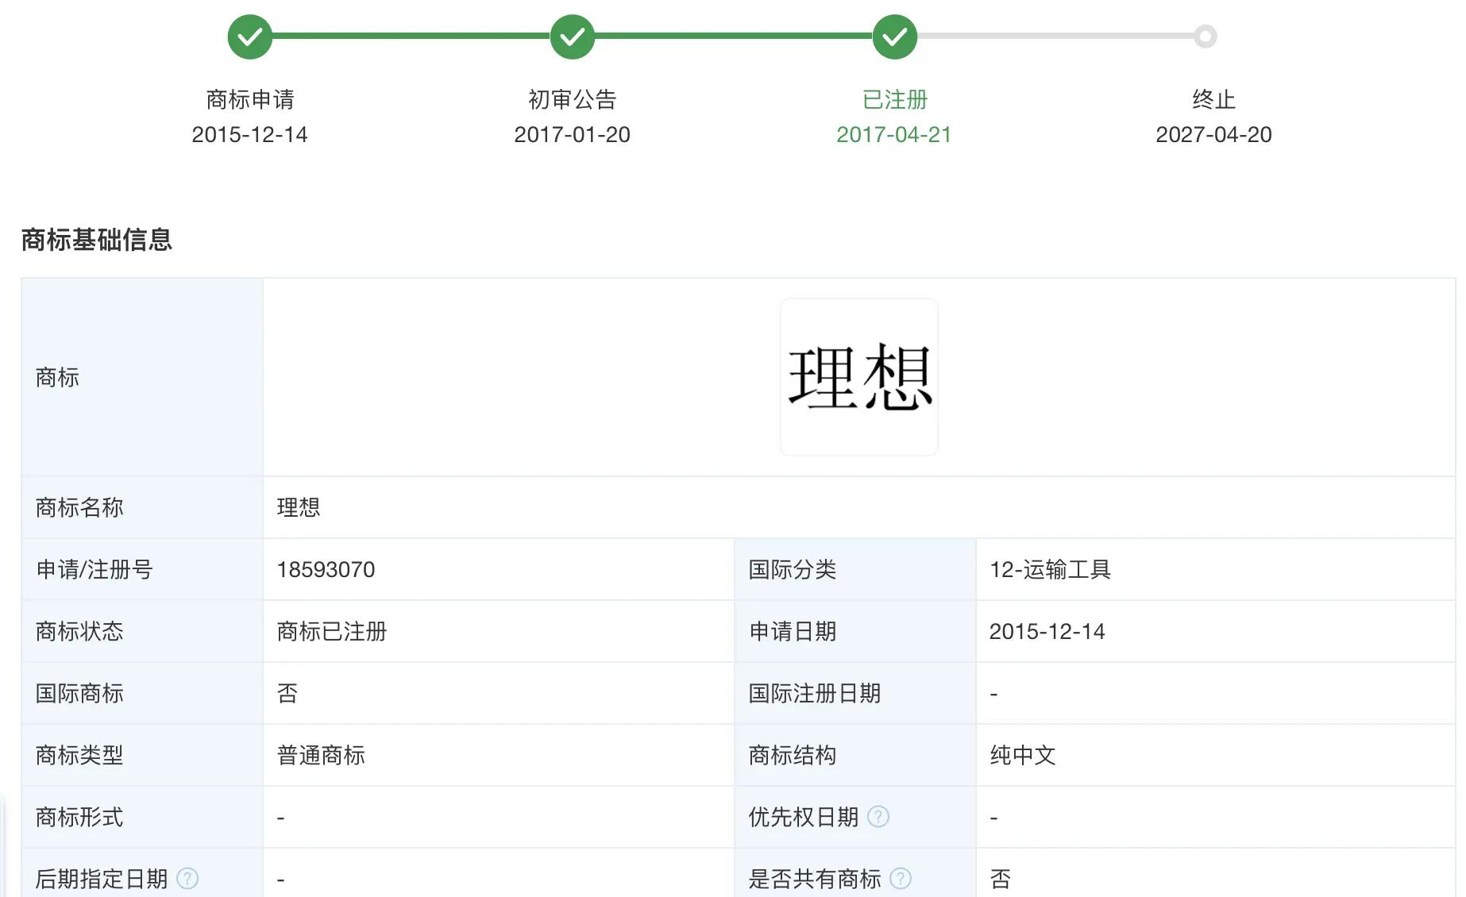Click the progress bar between 商标申请 and 初审公告
The width and height of the screenshot is (1466, 897).
411,36
